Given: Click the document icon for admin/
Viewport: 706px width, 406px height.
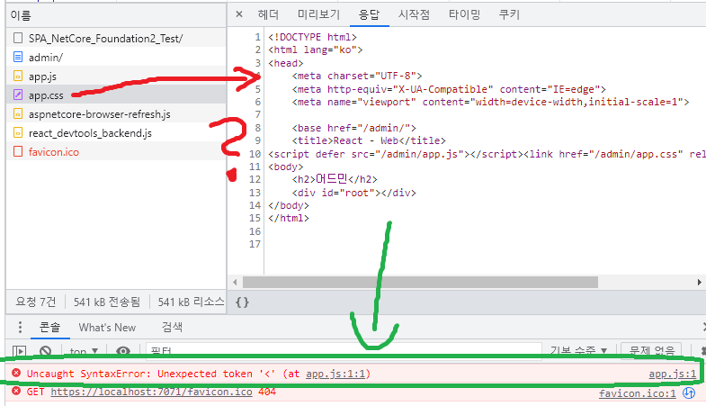Looking at the screenshot, I should [x=18, y=57].
